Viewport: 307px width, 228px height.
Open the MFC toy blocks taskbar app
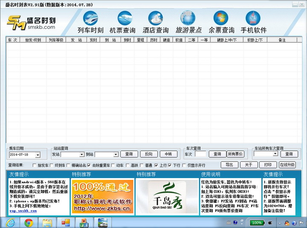click(x=84, y=223)
